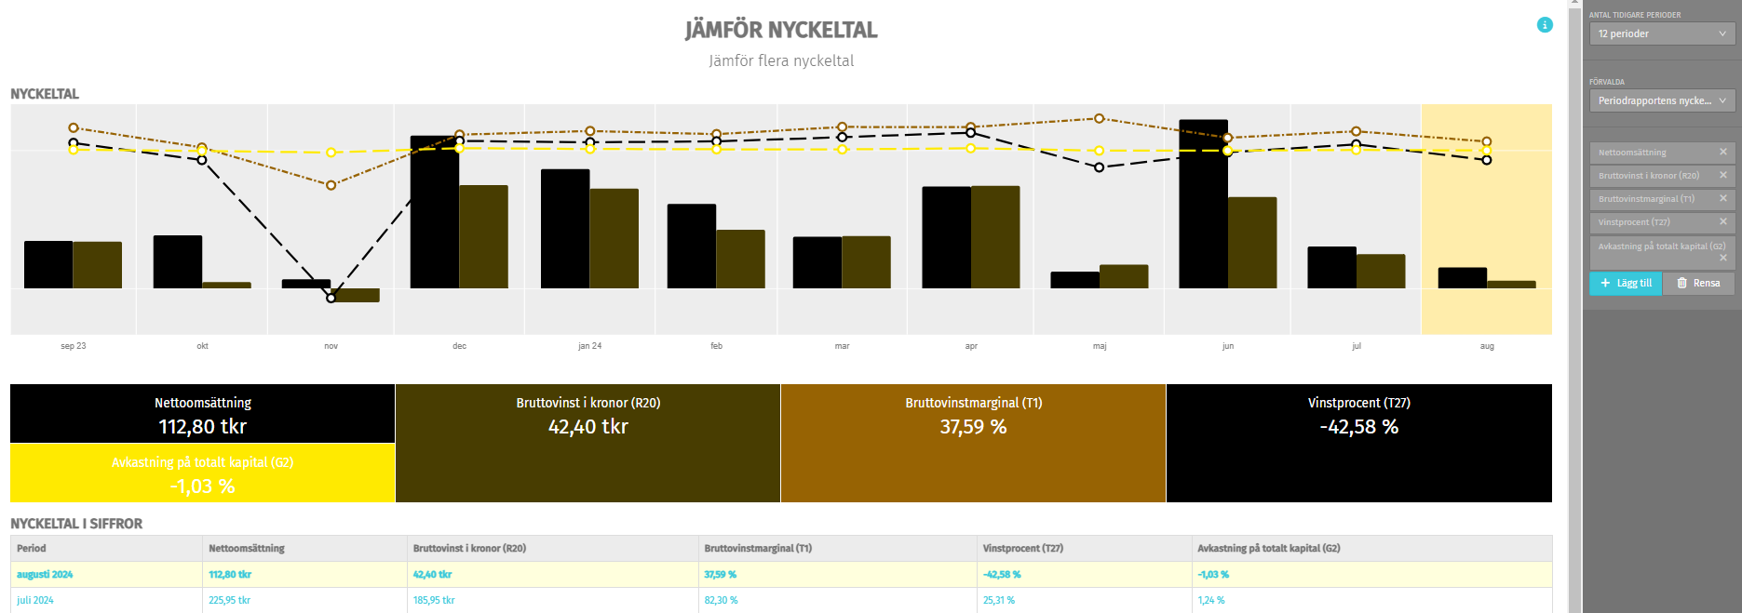Remove Avkastning på totalt kapital (G2) tag
The height and width of the screenshot is (613, 1742).
tap(1722, 258)
